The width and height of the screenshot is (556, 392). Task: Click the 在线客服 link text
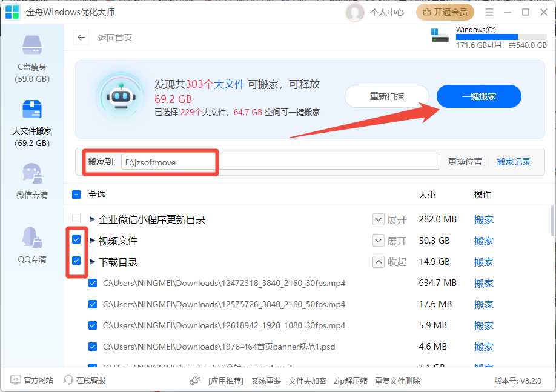coord(91,380)
